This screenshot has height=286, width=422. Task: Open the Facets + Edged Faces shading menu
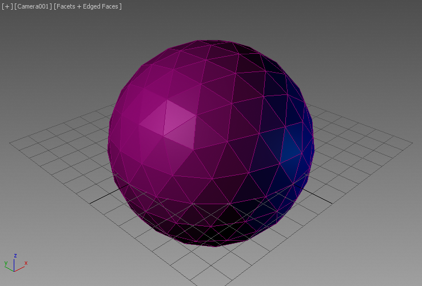click(x=87, y=6)
